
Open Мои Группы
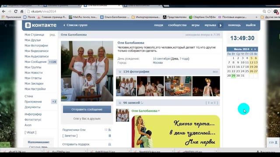click(33, 67)
